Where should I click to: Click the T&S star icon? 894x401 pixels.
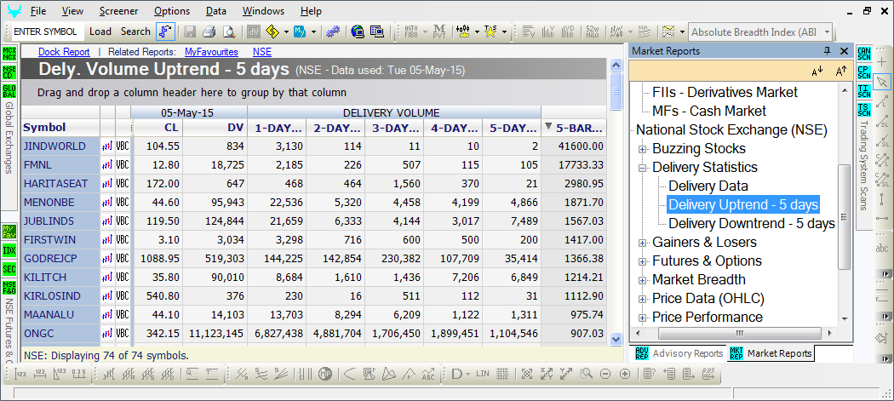point(490,32)
